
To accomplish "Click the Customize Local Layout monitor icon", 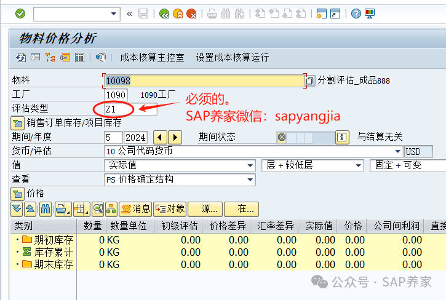I will (x=370, y=14).
